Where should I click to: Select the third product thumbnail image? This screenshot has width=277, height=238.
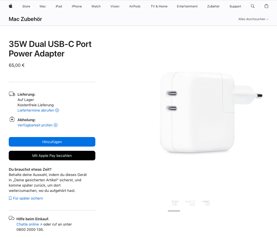coord(206,202)
